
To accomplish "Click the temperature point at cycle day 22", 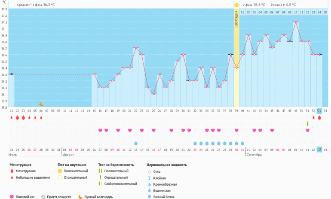I will (x=136, y=48).
